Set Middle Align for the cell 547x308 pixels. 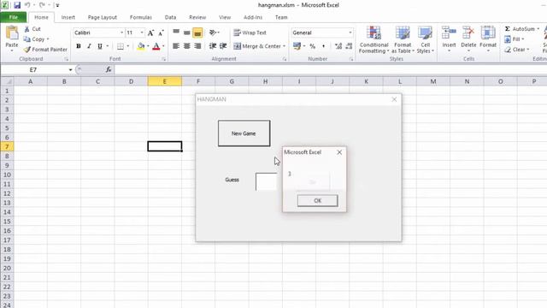[x=186, y=33]
